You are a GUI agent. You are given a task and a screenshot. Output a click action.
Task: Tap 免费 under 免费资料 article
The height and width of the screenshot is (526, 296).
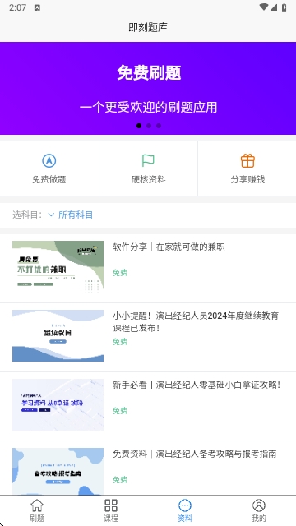pyautogui.click(x=120, y=480)
